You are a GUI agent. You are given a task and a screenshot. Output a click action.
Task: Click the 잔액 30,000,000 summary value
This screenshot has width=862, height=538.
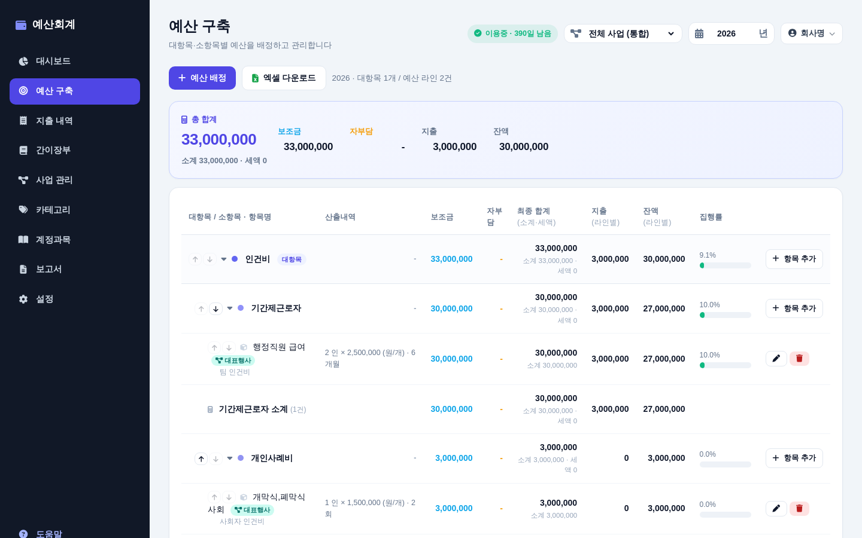point(524,147)
